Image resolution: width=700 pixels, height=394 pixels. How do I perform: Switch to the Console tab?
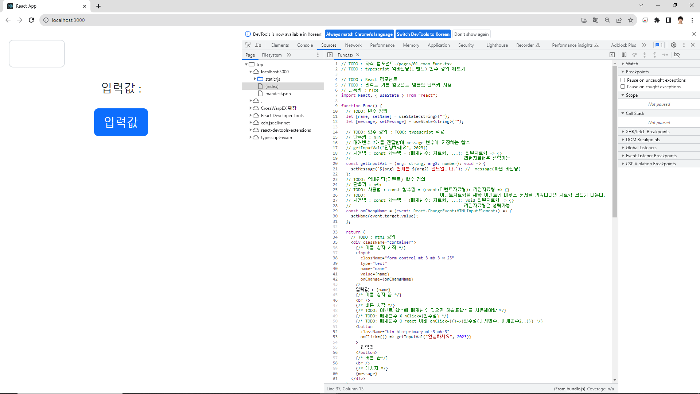coord(305,45)
